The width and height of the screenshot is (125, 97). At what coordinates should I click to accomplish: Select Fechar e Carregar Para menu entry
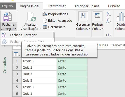pyautogui.click(x=27, y=42)
